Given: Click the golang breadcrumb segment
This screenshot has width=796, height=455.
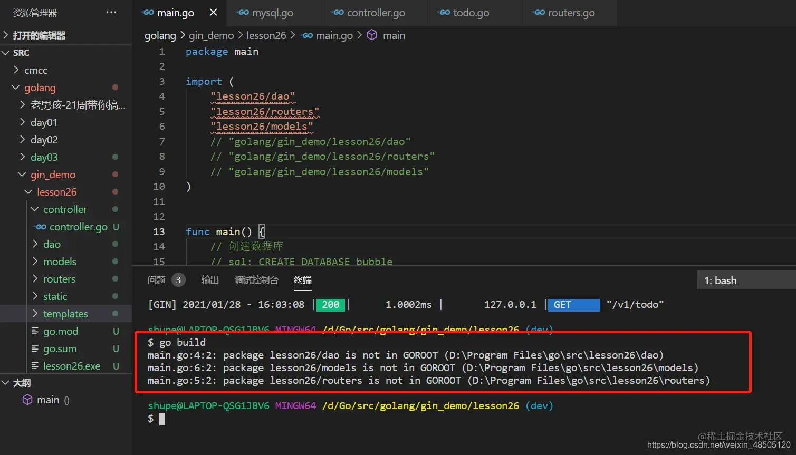Looking at the screenshot, I should (x=160, y=35).
